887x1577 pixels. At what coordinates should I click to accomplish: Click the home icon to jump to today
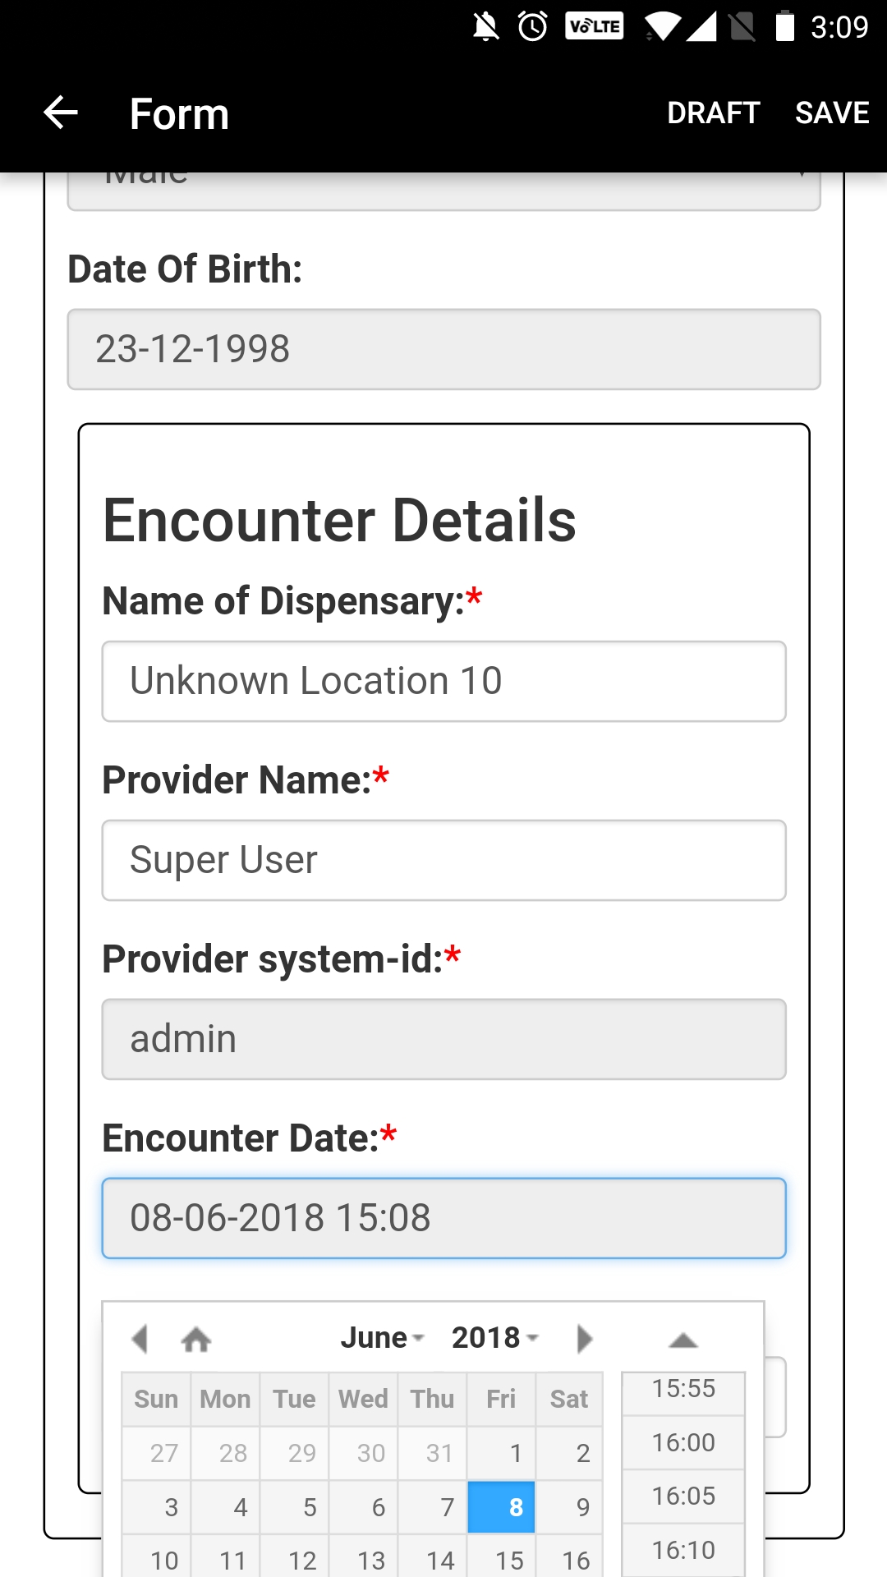coord(196,1339)
